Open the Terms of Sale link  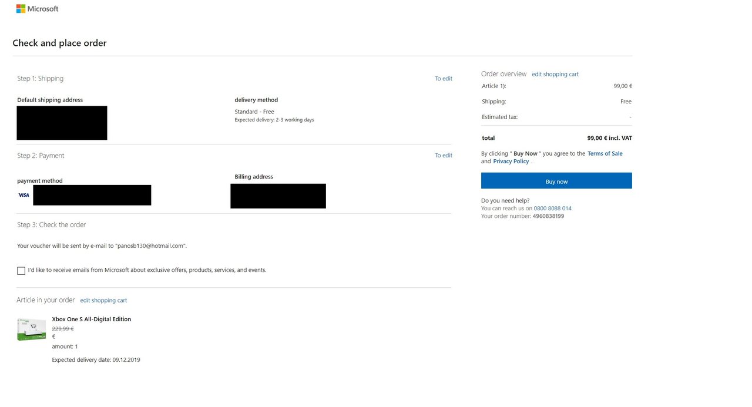pyautogui.click(x=605, y=154)
